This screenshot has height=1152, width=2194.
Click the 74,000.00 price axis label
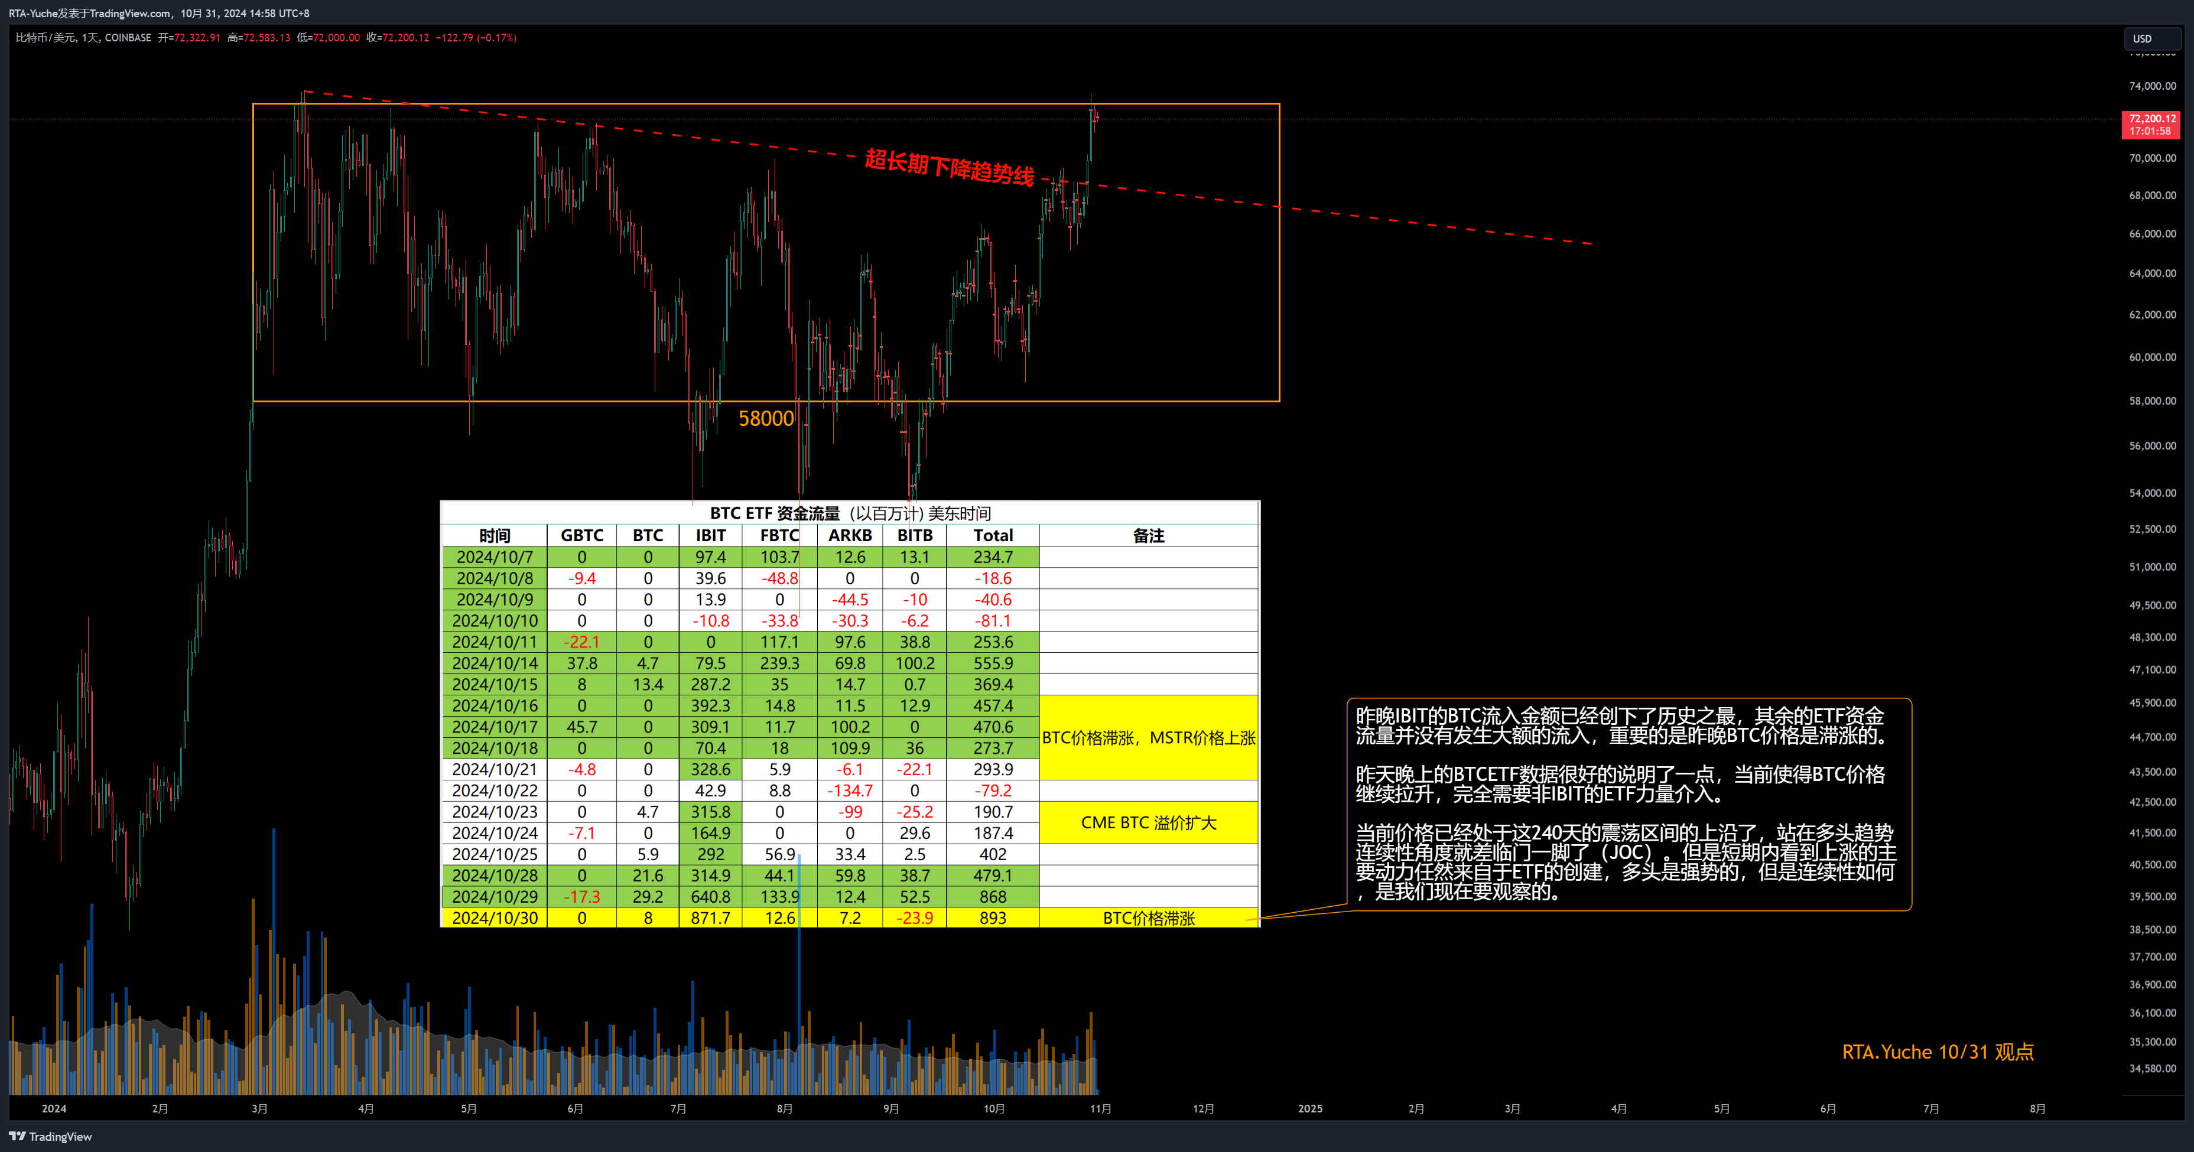click(x=2152, y=86)
